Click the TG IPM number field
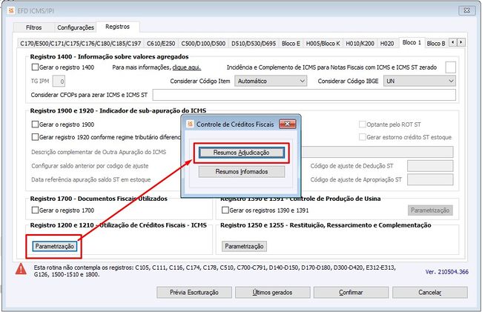This screenshot has height=312, width=482. (59, 81)
